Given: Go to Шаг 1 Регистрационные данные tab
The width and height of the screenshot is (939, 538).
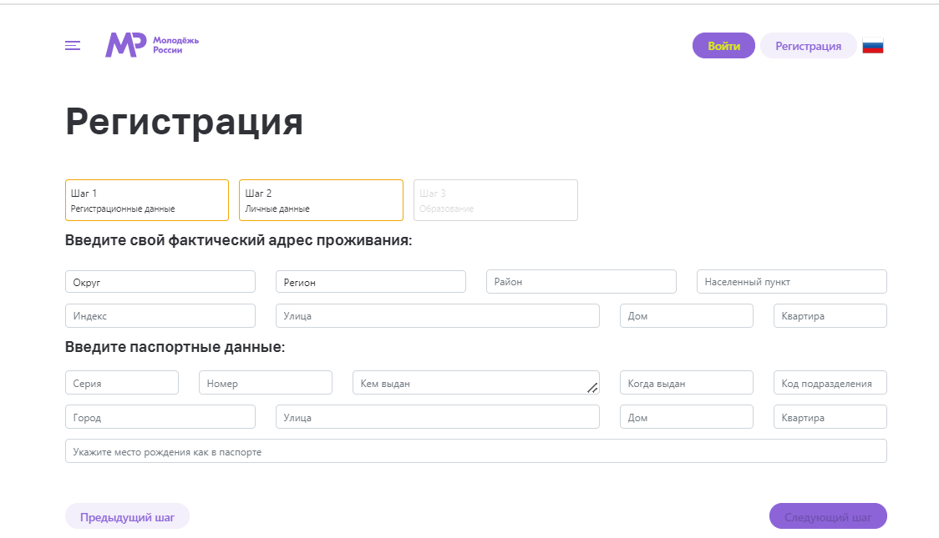Looking at the screenshot, I should coord(147,200).
